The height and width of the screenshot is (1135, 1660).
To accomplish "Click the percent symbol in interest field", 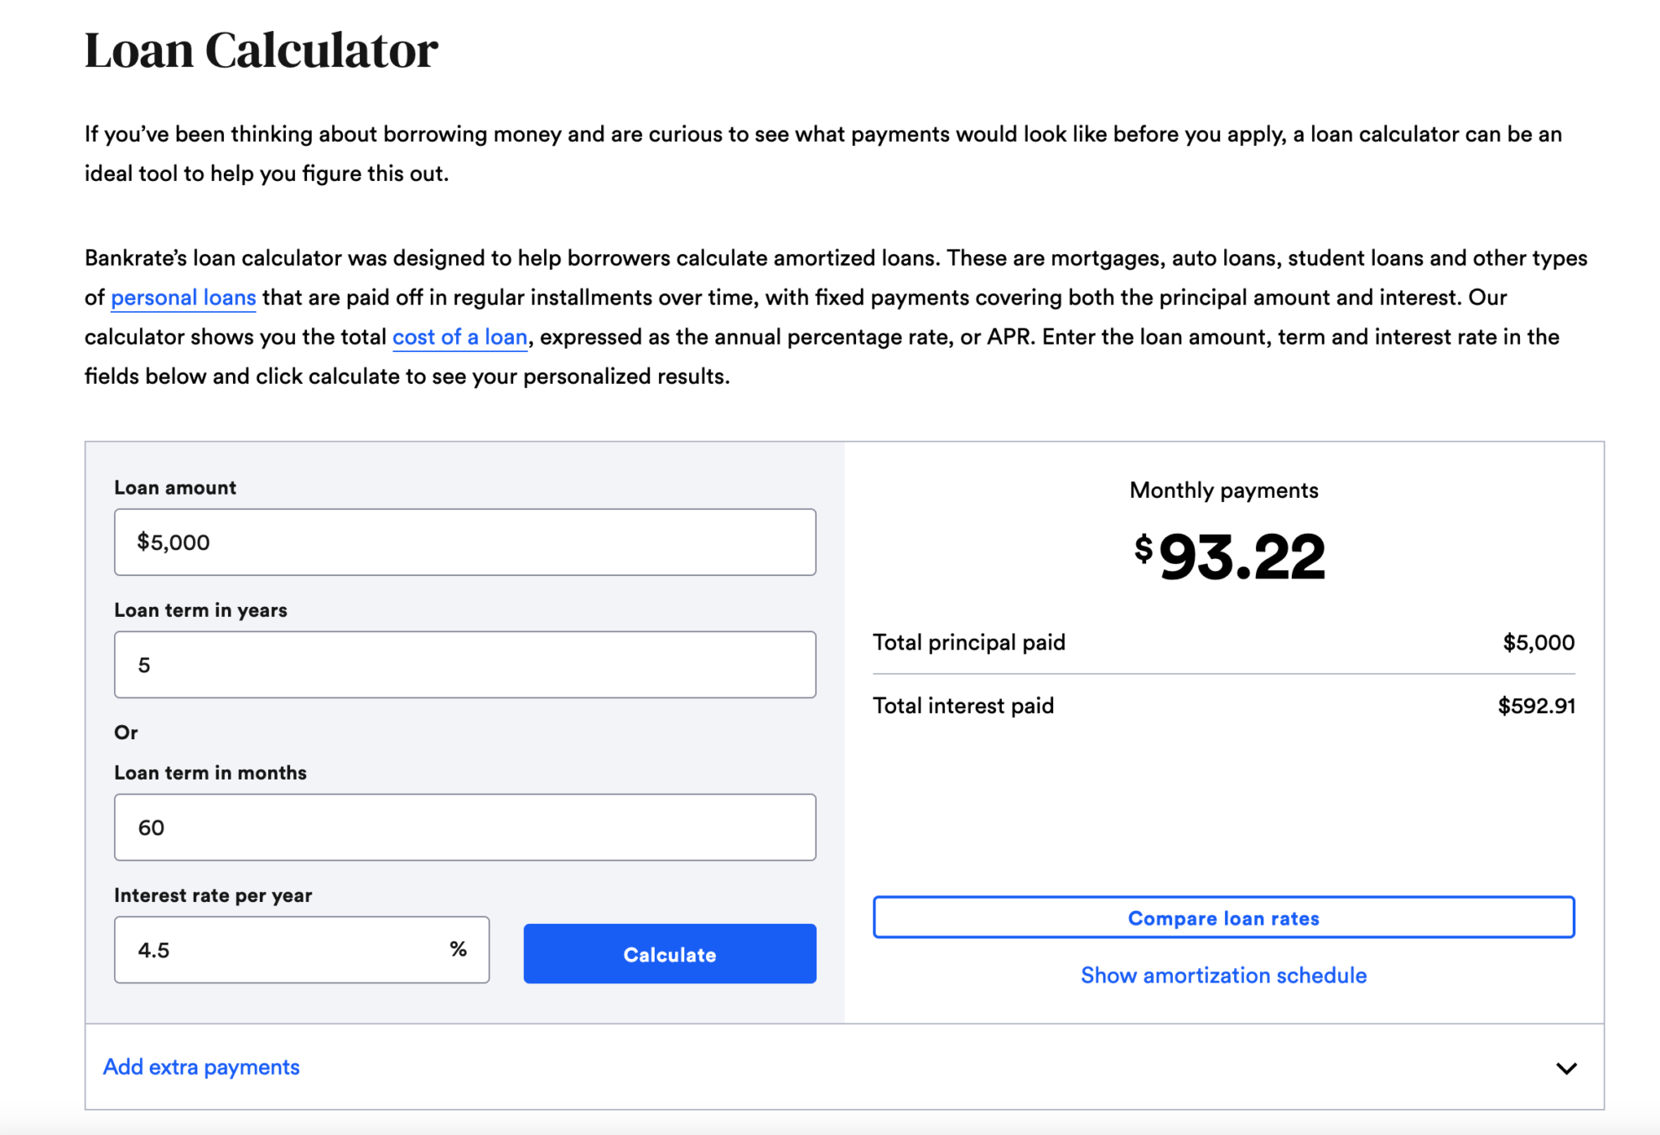I will [x=458, y=949].
